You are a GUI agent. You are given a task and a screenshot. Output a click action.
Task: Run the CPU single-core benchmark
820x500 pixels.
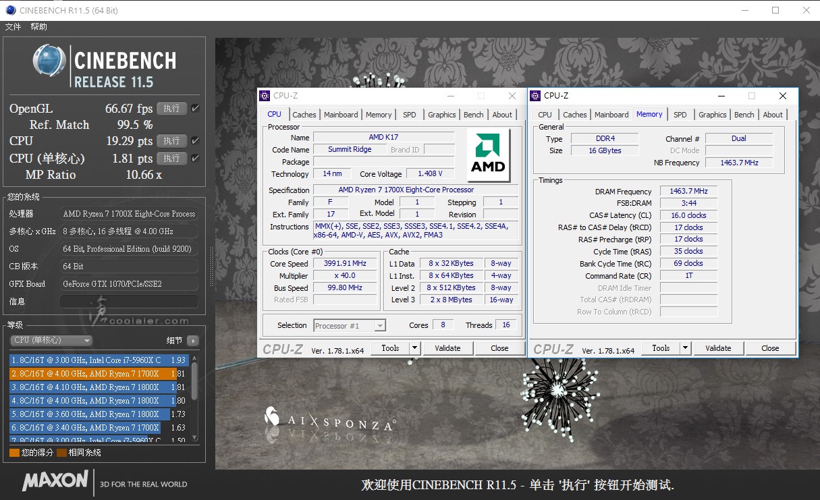pyautogui.click(x=172, y=159)
